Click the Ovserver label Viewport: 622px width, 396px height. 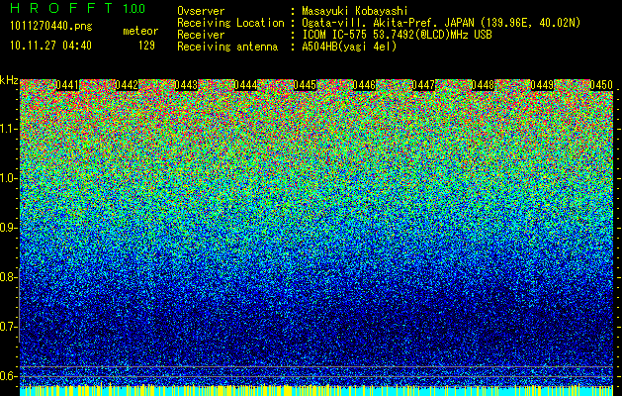pyautogui.click(x=201, y=11)
